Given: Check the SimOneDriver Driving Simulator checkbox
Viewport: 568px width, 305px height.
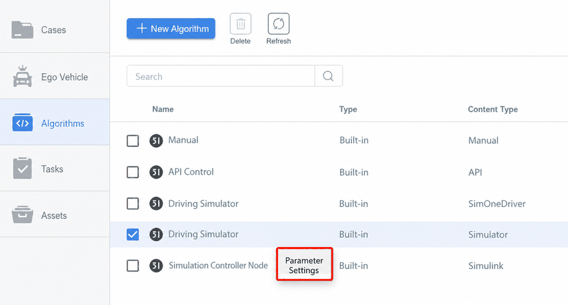Looking at the screenshot, I should tap(133, 204).
